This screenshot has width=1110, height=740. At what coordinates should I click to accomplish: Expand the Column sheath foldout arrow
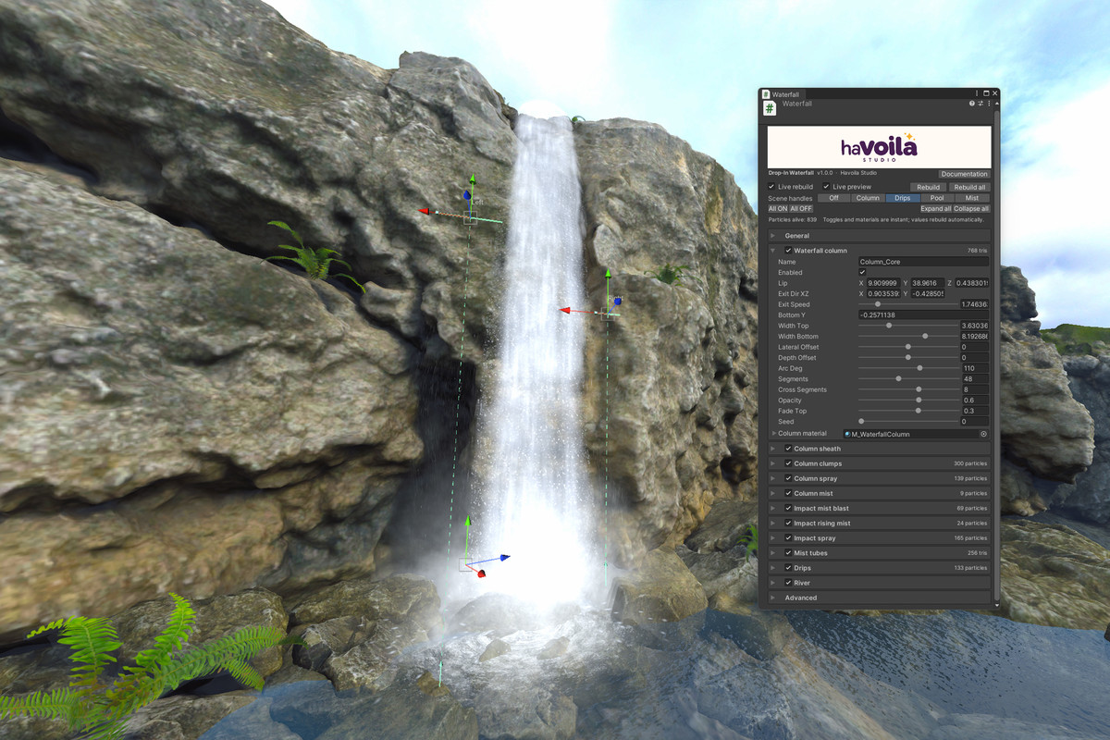click(773, 449)
